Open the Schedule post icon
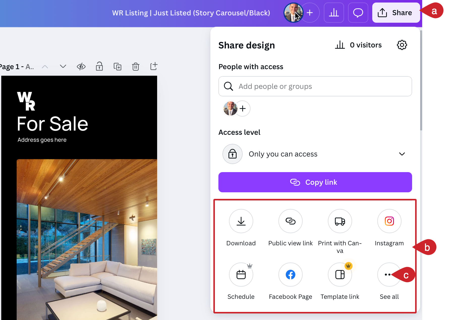 pyautogui.click(x=241, y=275)
